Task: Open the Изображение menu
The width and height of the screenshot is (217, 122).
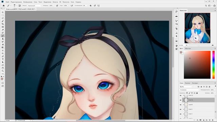Action: pyautogui.click(x=28, y=2)
